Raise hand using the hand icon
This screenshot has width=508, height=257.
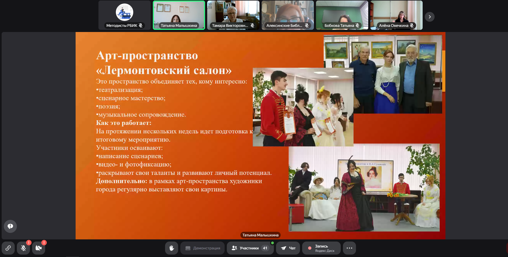pos(172,248)
